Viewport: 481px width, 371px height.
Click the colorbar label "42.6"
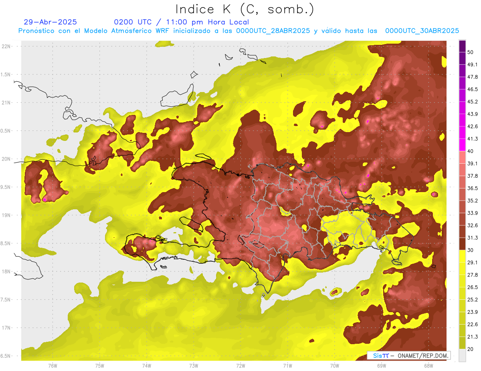pyautogui.click(x=473, y=126)
